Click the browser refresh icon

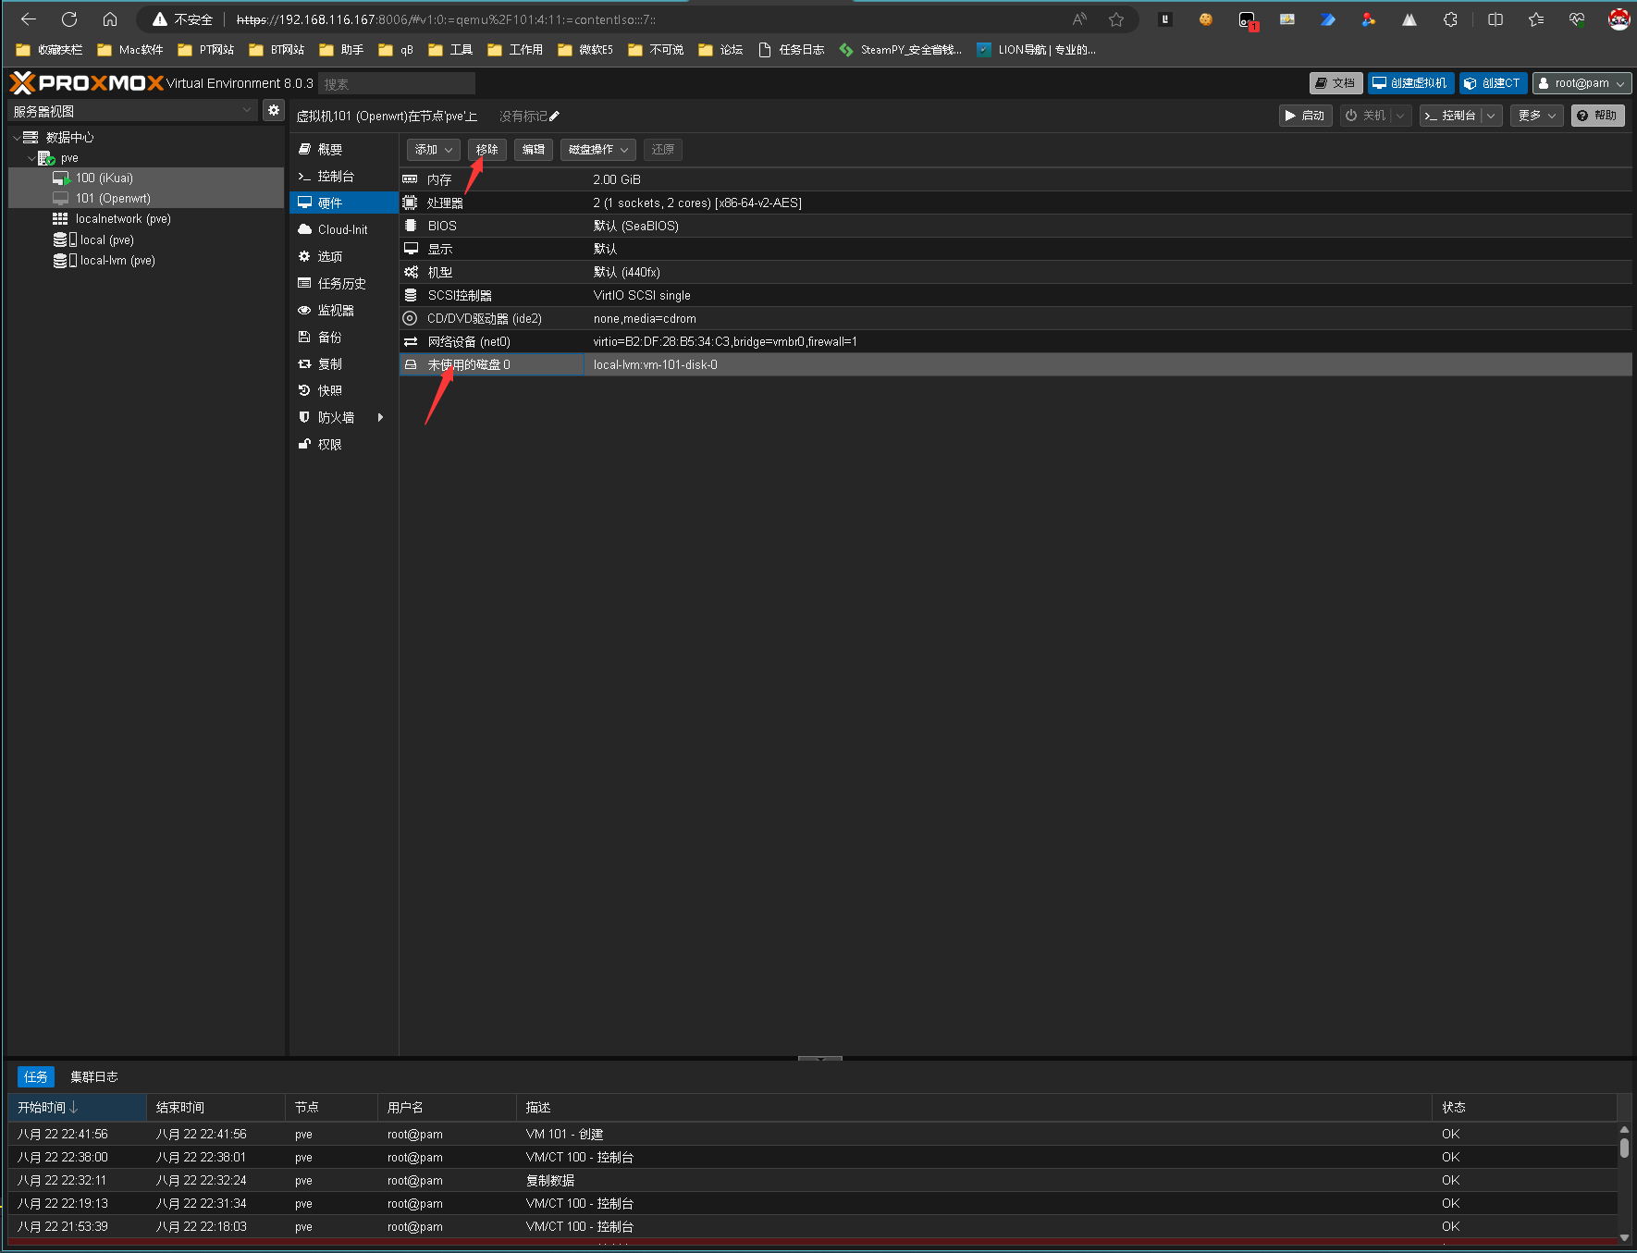(69, 19)
